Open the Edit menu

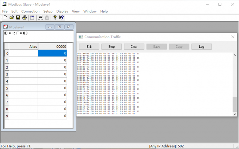click(x=14, y=11)
